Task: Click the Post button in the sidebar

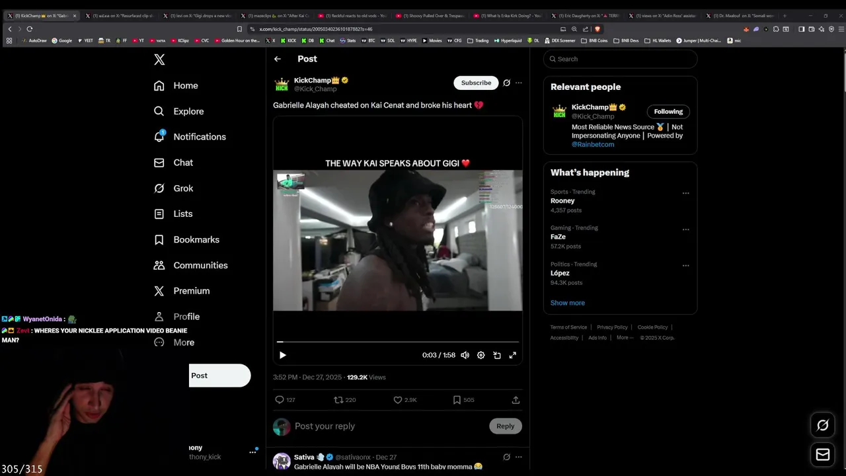Action: 219,376
